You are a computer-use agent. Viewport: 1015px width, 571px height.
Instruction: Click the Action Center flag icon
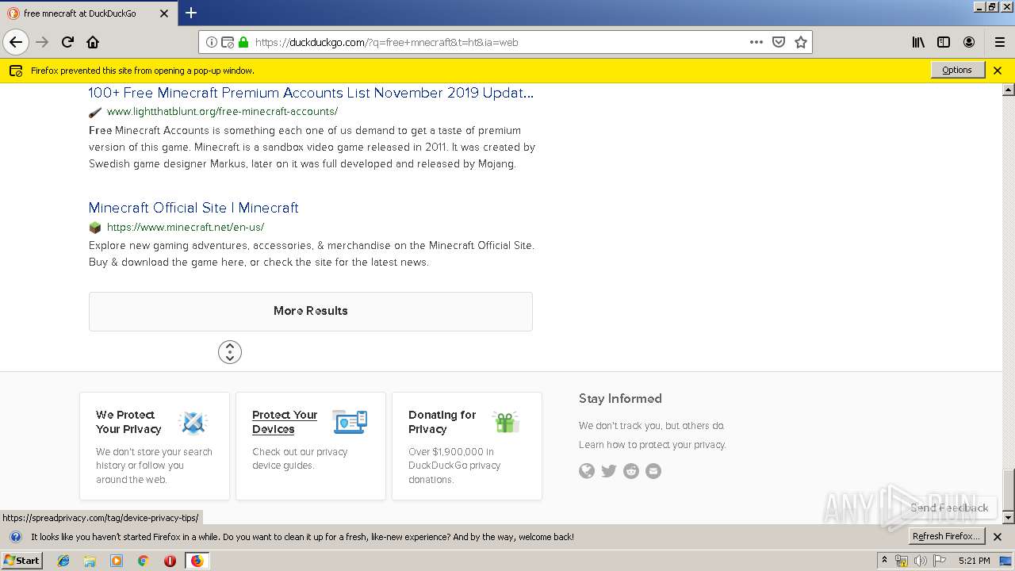coord(940,561)
